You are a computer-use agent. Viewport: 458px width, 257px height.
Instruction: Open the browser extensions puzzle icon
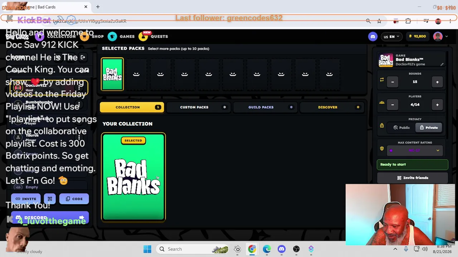click(x=408, y=21)
